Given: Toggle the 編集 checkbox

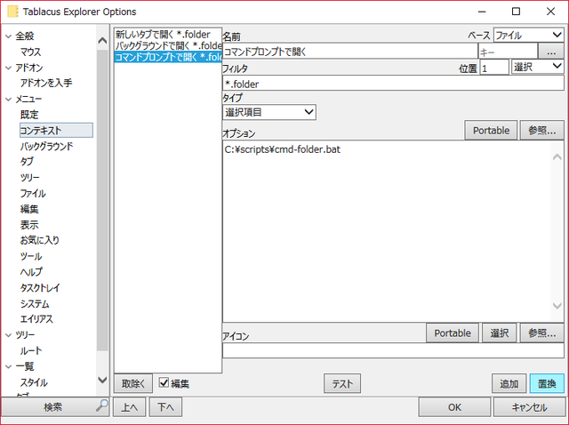Looking at the screenshot, I should click(x=164, y=382).
